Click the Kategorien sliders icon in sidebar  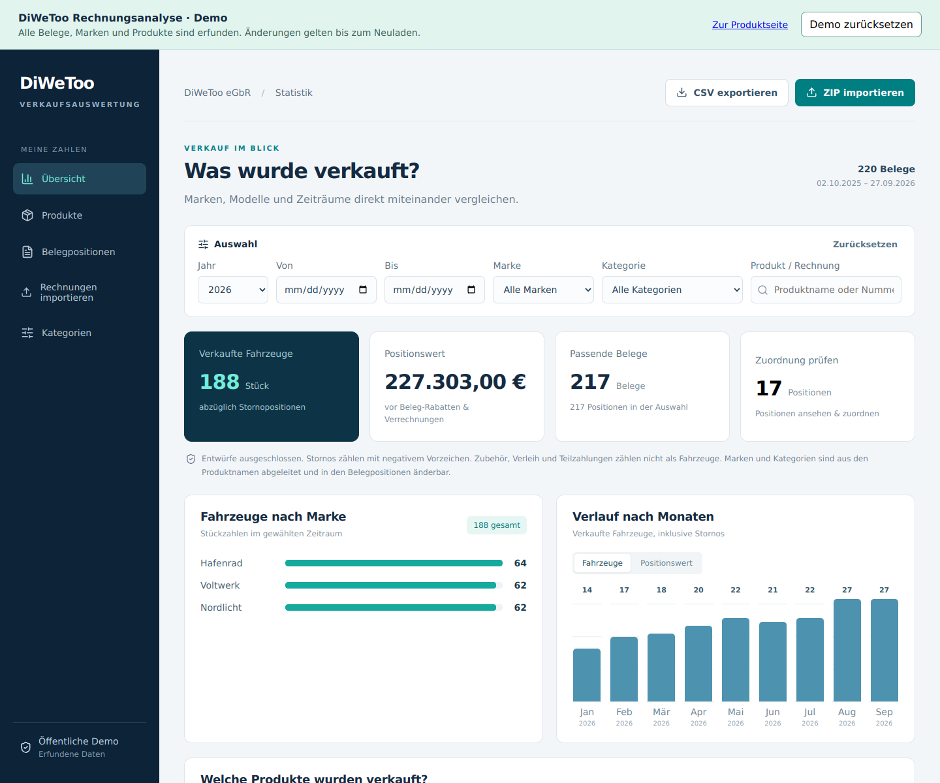click(27, 333)
